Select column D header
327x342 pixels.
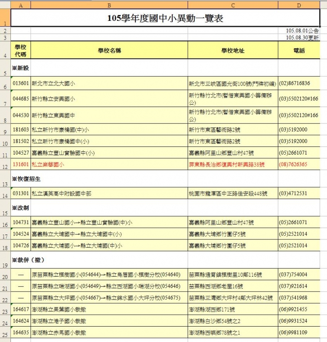pos(299,5)
